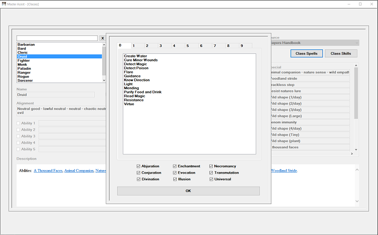This screenshot has width=378, height=235.
Task: Click the special abilities scroll right arrow
Action: pos(352,154)
